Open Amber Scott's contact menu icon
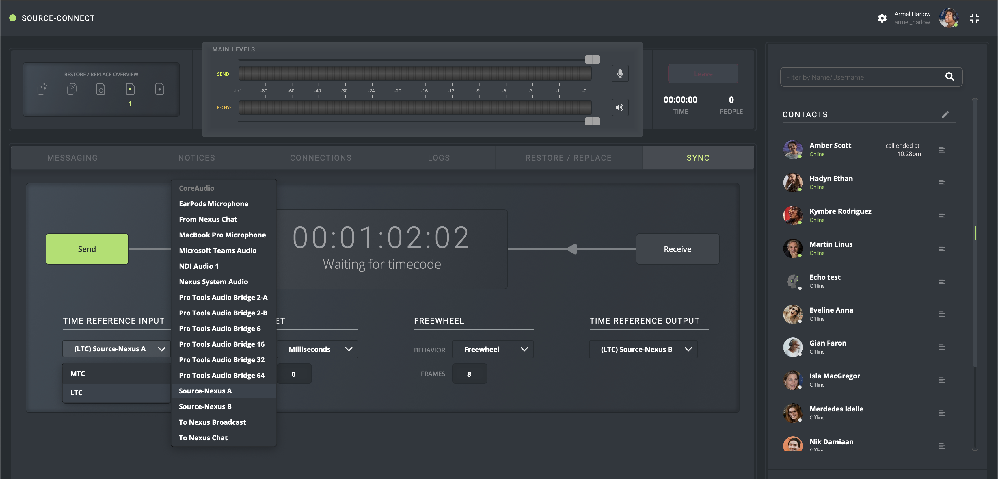Screen dimensions: 998x479 tap(942, 150)
